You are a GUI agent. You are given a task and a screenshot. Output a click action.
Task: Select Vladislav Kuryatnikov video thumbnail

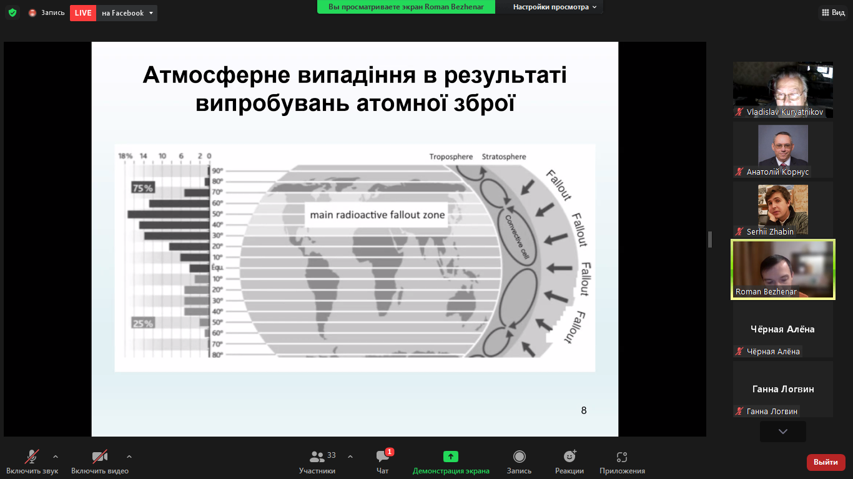(x=783, y=90)
